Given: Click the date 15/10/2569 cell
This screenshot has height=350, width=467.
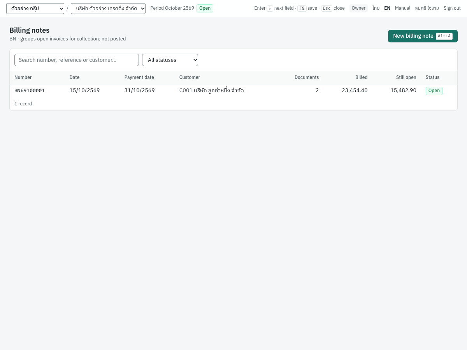Looking at the screenshot, I should (84, 91).
